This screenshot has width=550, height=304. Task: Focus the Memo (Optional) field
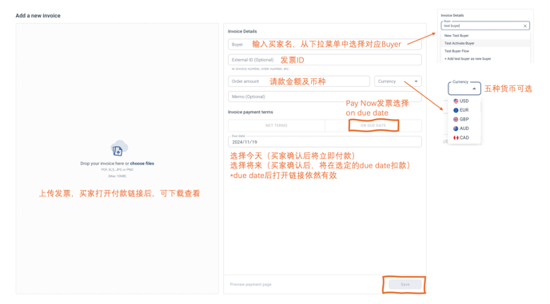[325, 97]
